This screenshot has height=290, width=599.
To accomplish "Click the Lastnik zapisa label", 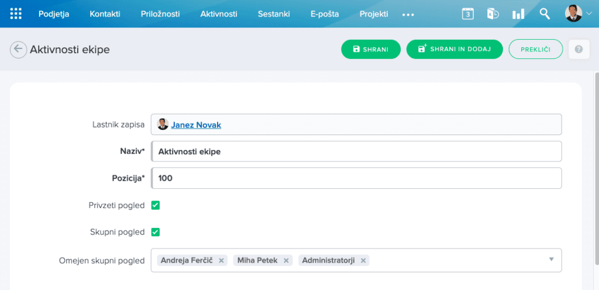I will pos(118,125).
